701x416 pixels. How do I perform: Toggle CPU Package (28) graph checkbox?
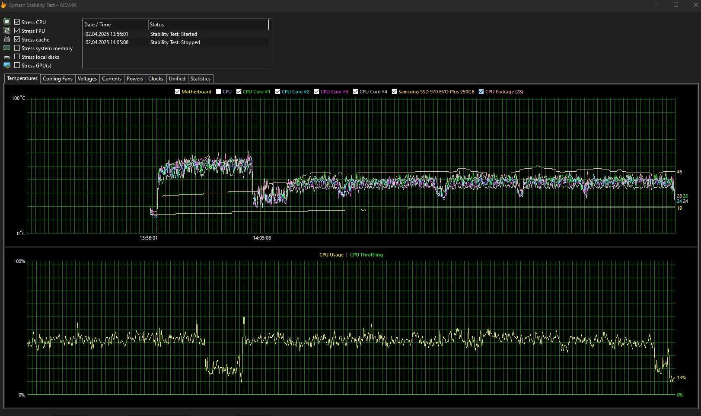click(x=481, y=91)
